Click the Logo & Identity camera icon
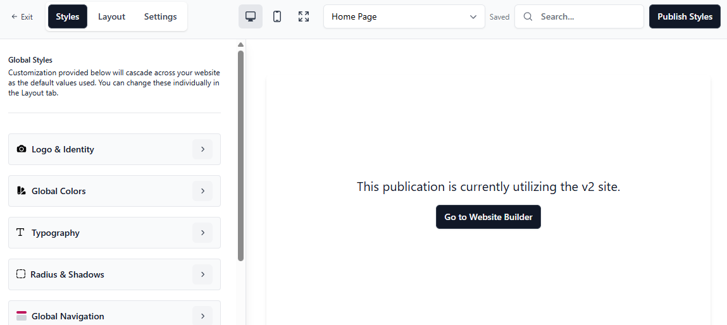 [x=22, y=149]
